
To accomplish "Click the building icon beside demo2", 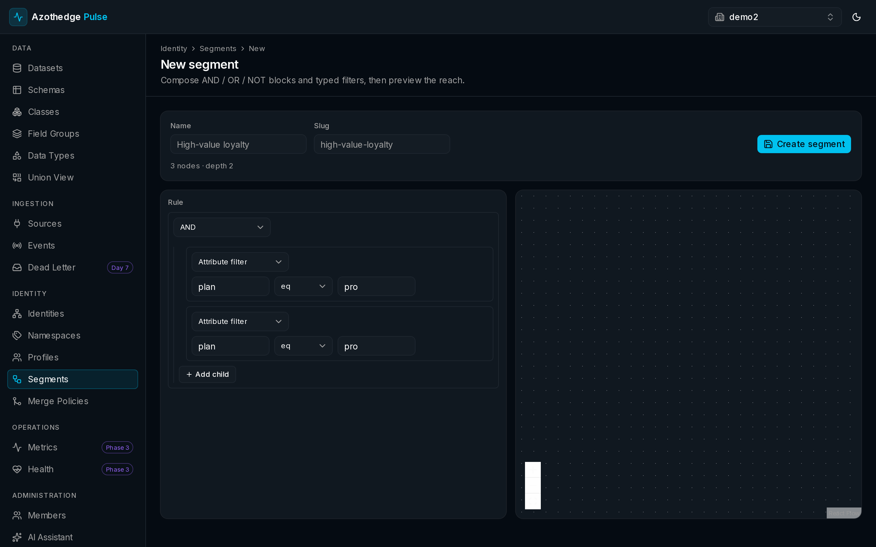I will coord(720,17).
